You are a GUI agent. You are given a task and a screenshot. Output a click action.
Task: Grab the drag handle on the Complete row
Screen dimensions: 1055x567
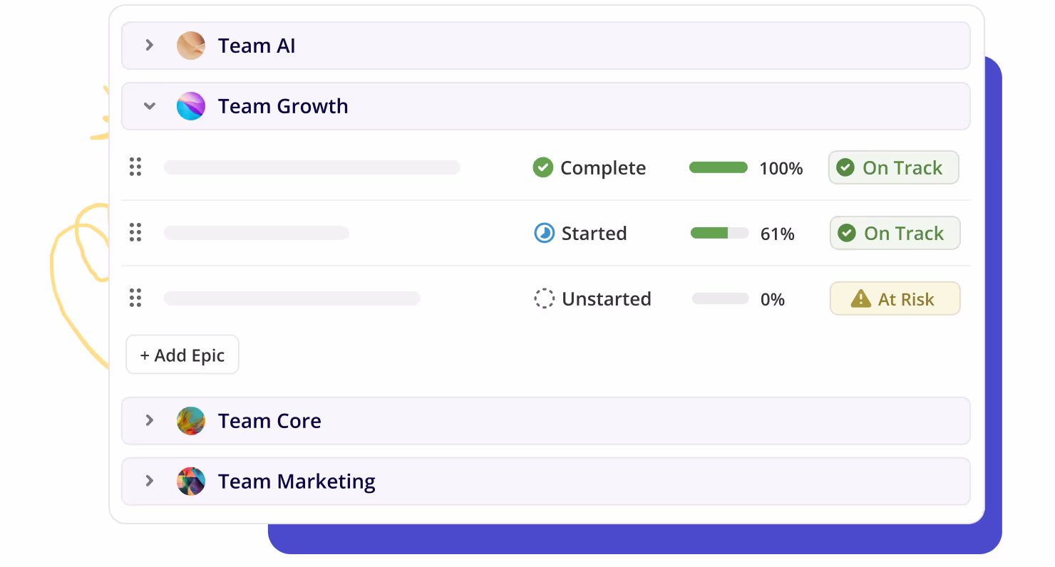click(135, 167)
